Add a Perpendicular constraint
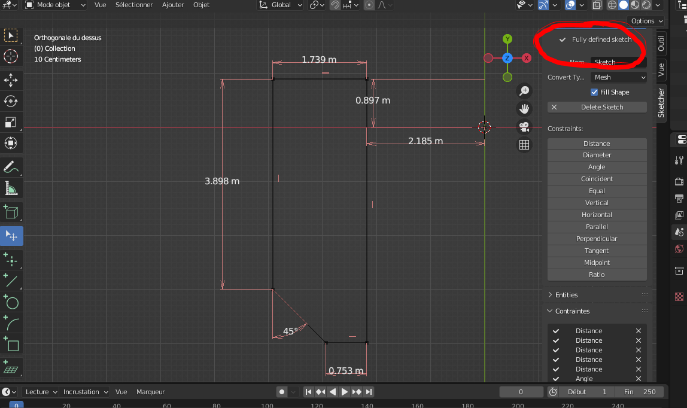The height and width of the screenshot is (408, 687). [x=597, y=239]
